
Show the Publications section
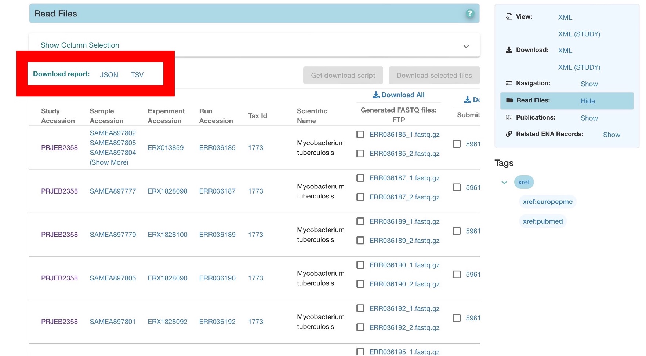[x=589, y=118]
